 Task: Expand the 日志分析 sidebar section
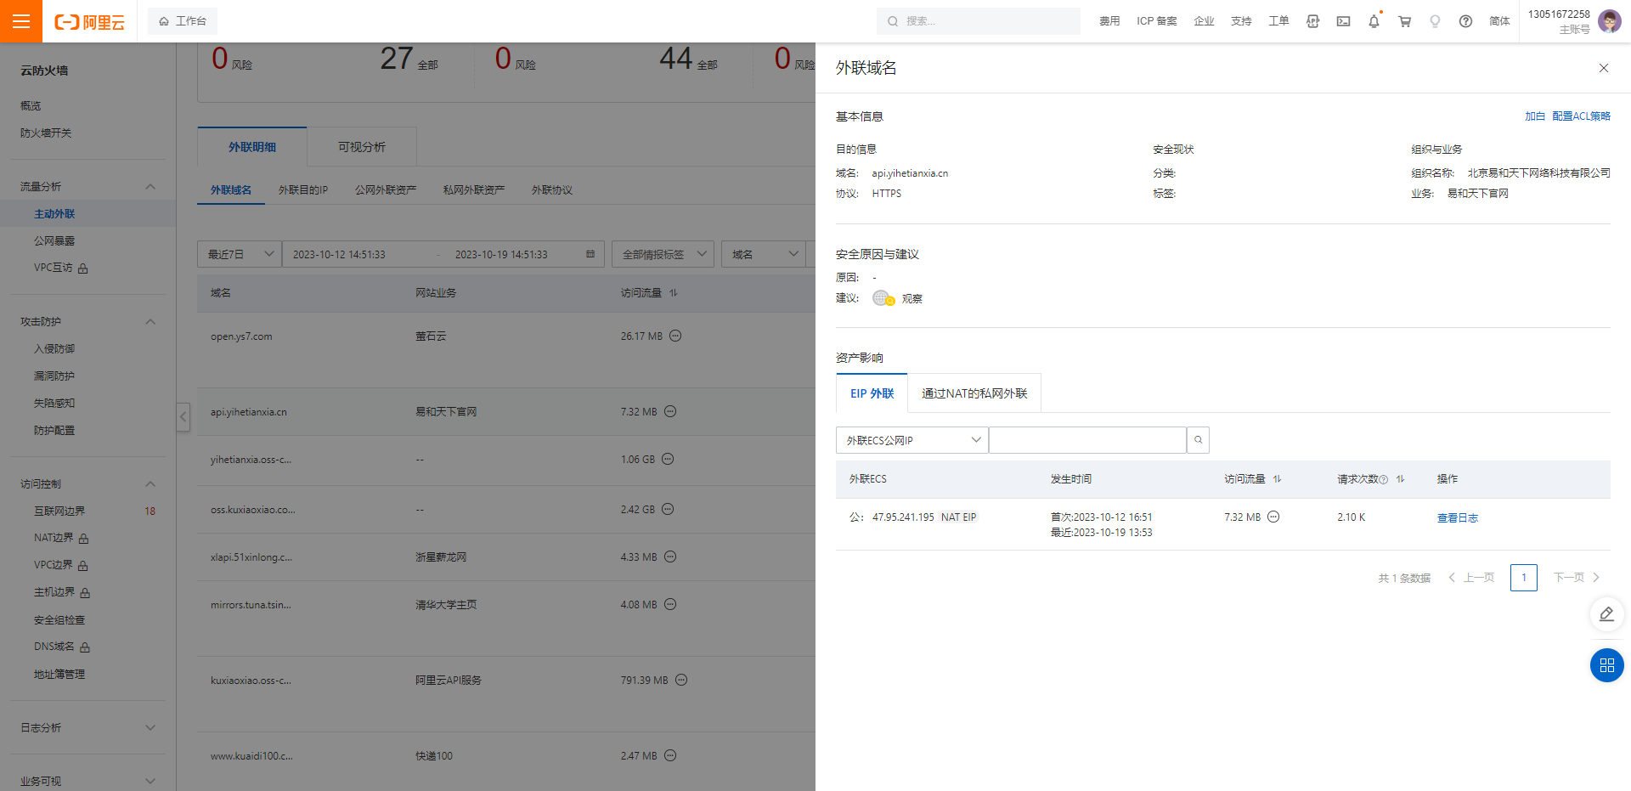click(150, 728)
